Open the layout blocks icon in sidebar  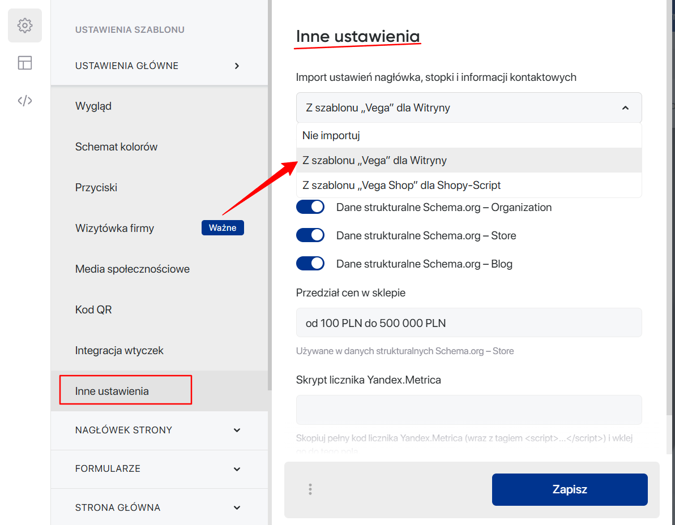pos(25,63)
